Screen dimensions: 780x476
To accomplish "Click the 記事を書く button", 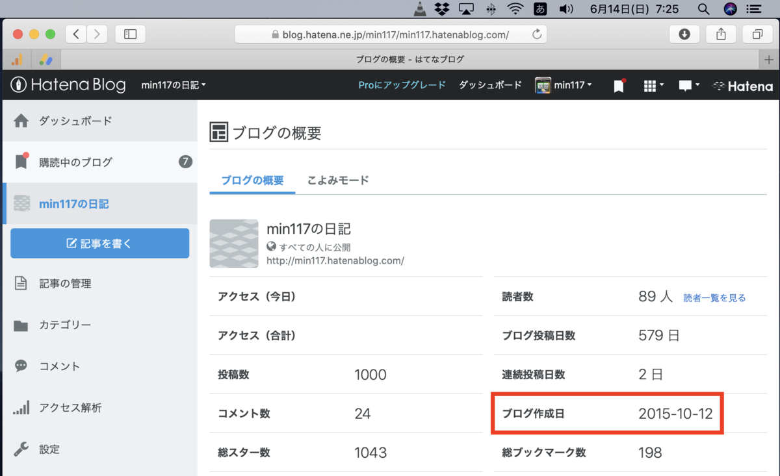I will (x=100, y=244).
